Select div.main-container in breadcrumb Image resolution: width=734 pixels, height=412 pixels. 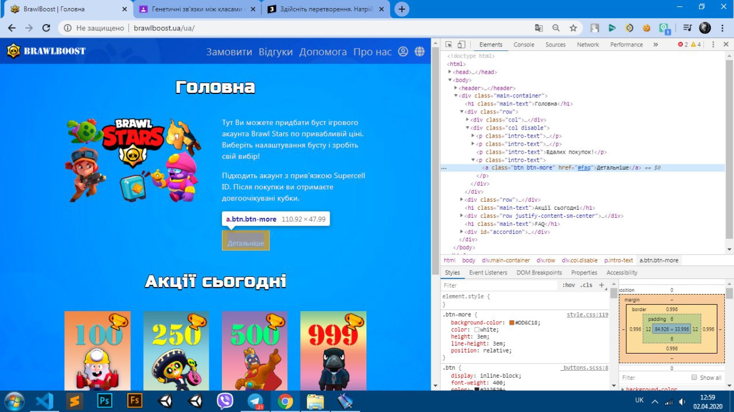pyautogui.click(x=506, y=260)
